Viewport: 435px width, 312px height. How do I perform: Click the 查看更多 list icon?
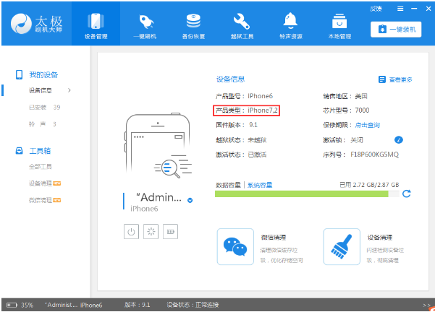(x=382, y=79)
